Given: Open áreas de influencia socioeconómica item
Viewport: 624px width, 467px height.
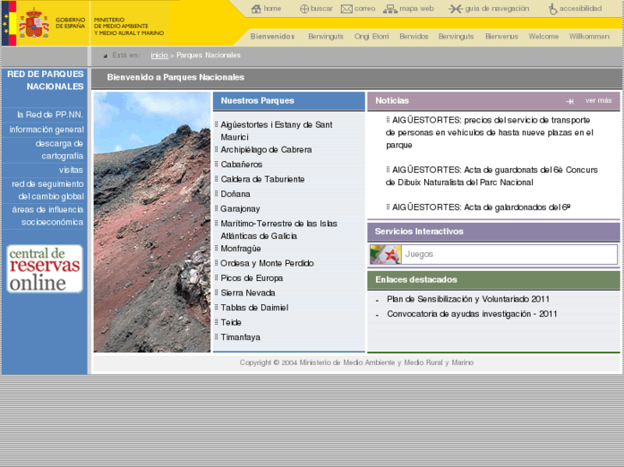Looking at the screenshot, I should [x=47, y=216].
